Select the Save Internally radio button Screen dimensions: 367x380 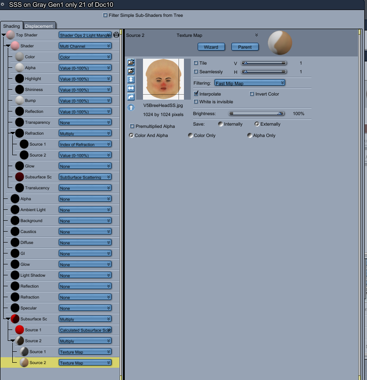coord(220,124)
